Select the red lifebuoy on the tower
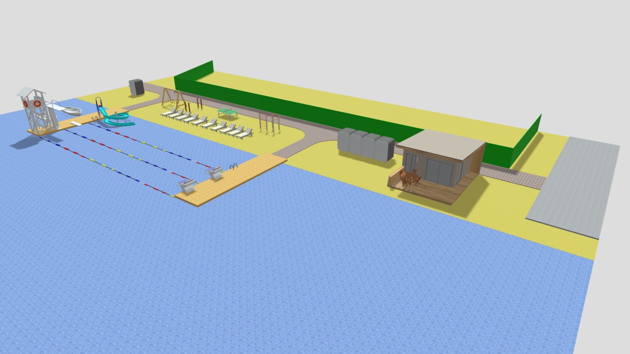The image size is (630, 354). [x=37, y=104]
